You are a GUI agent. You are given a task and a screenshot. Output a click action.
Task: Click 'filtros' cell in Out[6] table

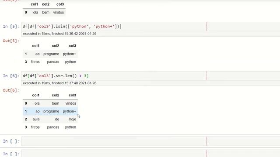(x=35, y=127)
